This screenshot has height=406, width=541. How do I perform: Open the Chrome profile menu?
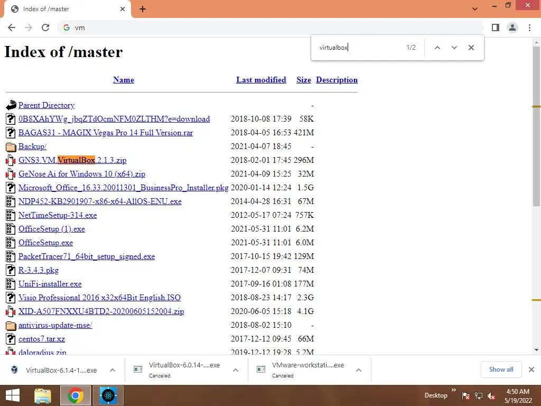pos(512,27)
